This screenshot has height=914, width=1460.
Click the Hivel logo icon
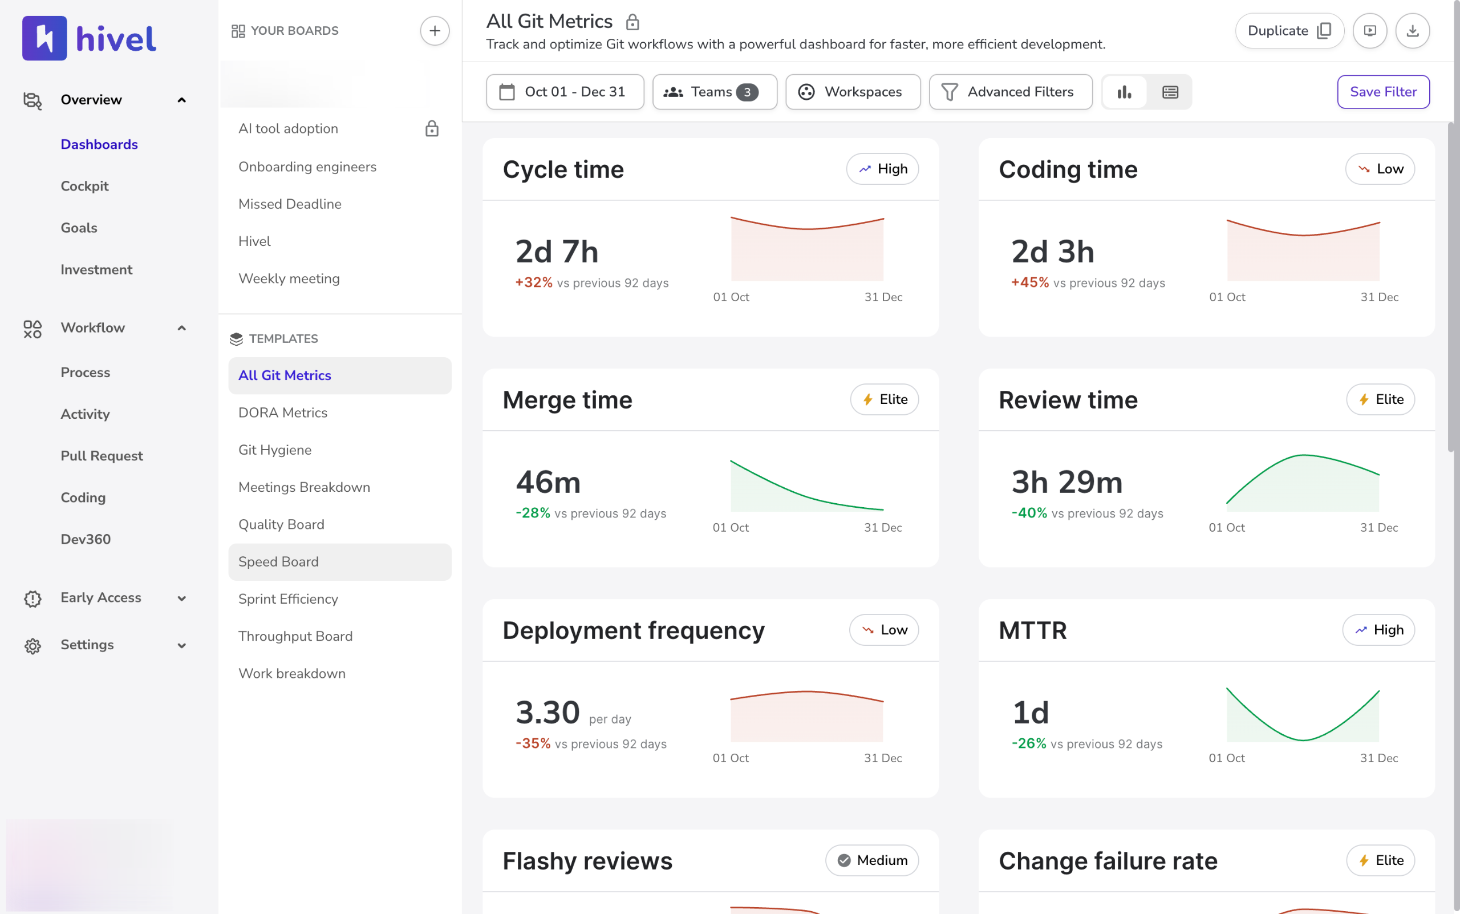44,38
